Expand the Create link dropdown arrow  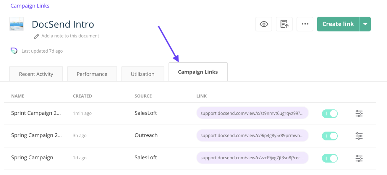coord(365,24)
